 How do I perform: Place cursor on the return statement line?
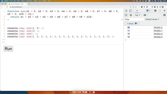pos(51,17)
